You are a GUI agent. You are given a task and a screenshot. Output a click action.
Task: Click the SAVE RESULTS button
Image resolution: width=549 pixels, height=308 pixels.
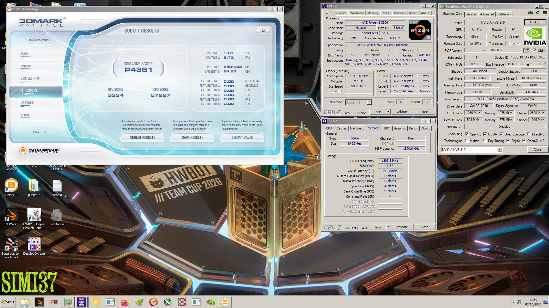click(192, 137)
